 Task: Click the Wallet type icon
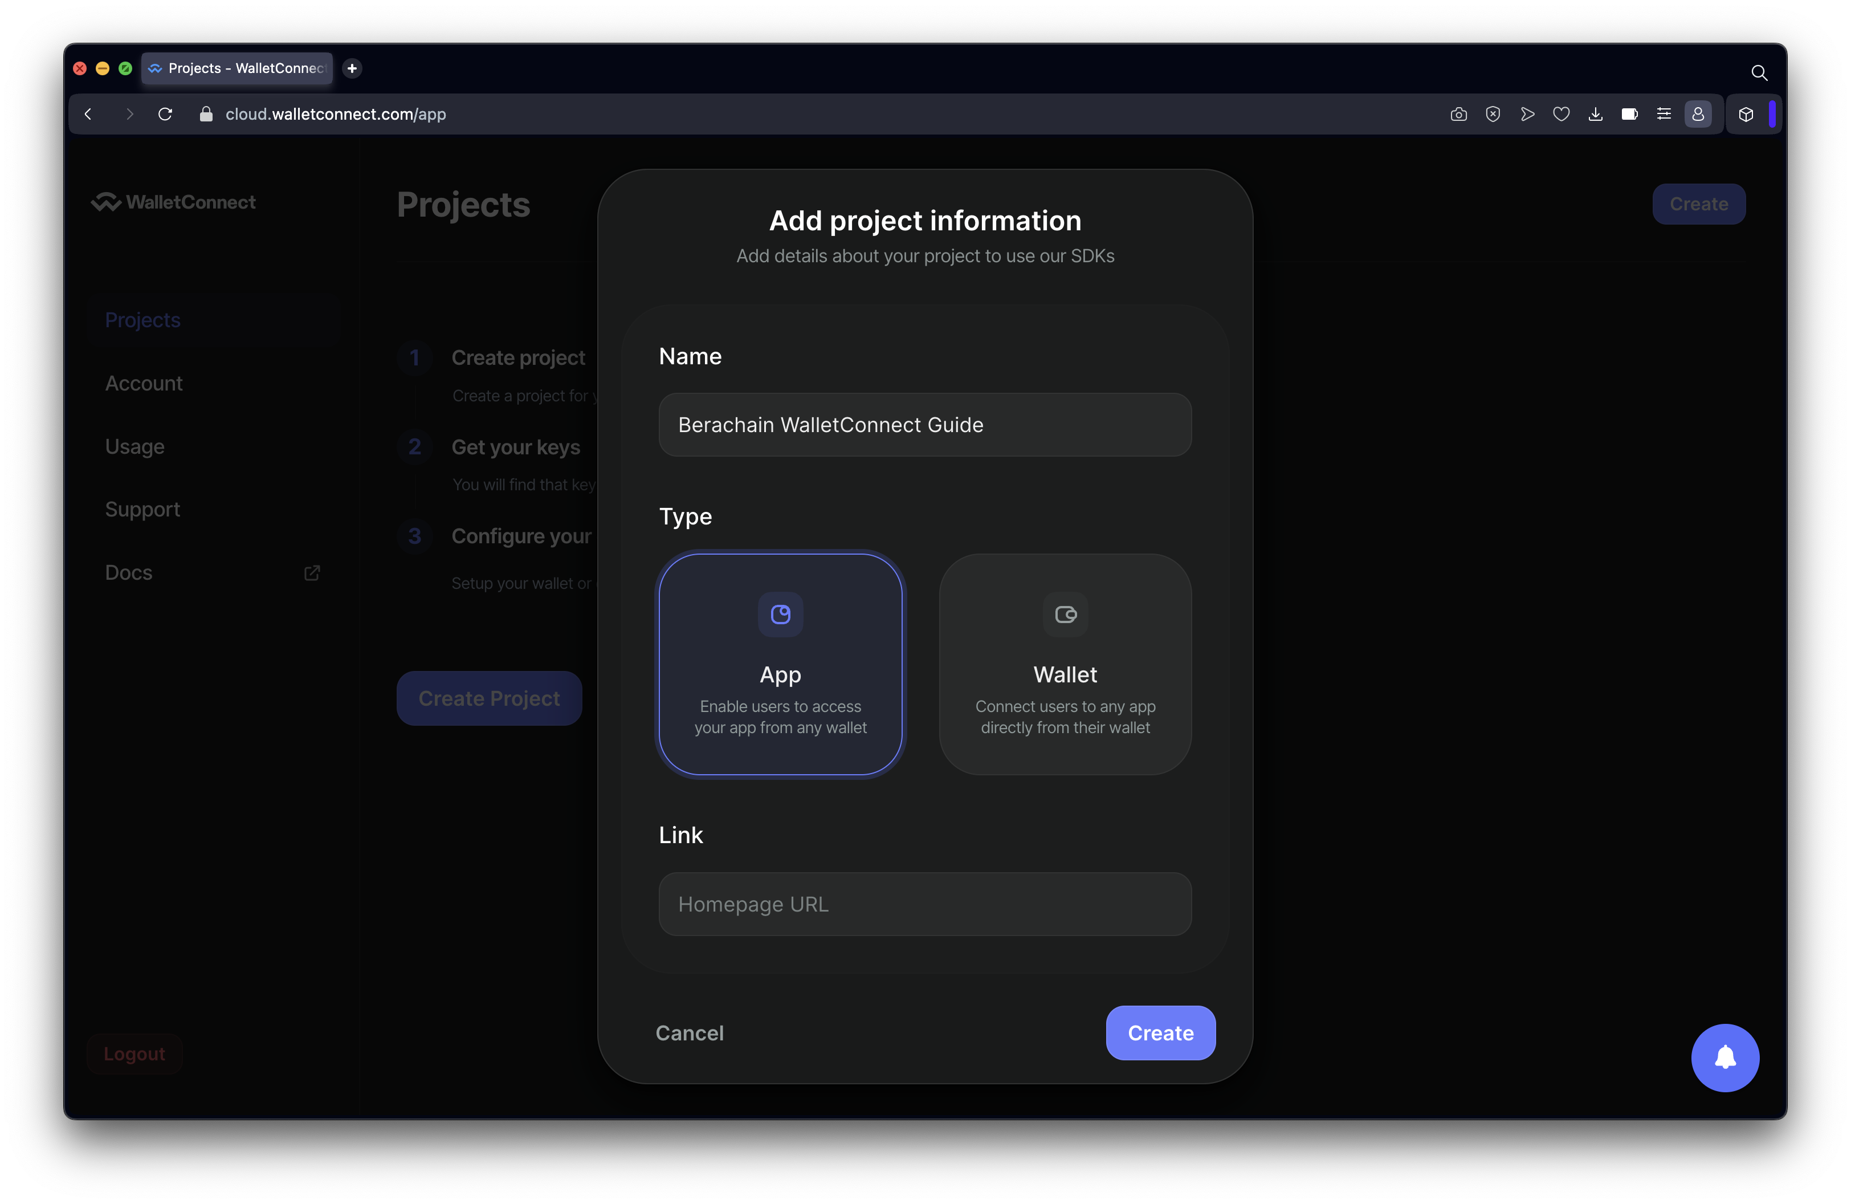tap(1066, 615)
